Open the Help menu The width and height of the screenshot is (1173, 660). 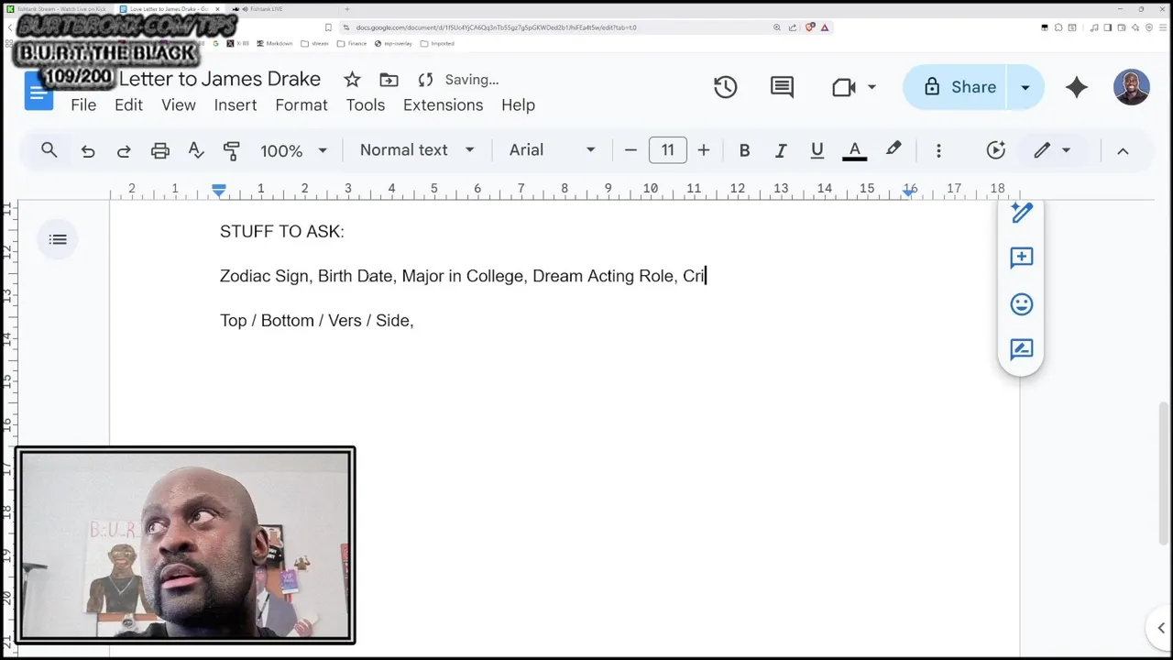(x=518, y=104)
